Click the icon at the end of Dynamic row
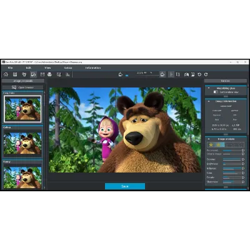The height and width of the screenshot is (250, 250). pyautogui.click(x=243, y=159)
